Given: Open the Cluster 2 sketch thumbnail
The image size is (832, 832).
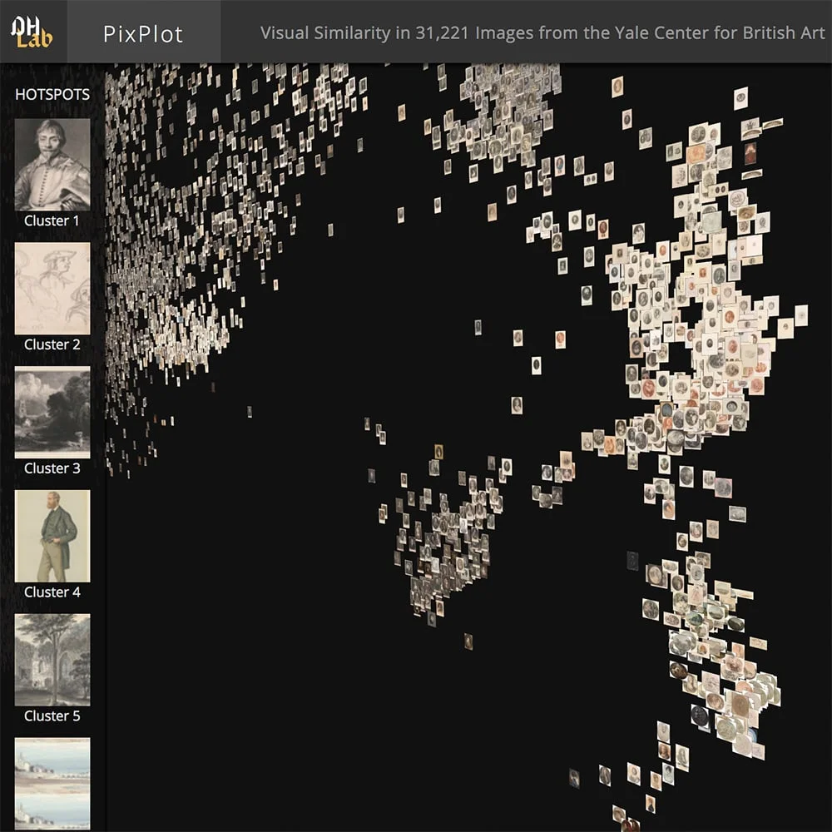Looking at the screenshot, I should [x=52, y=289].
